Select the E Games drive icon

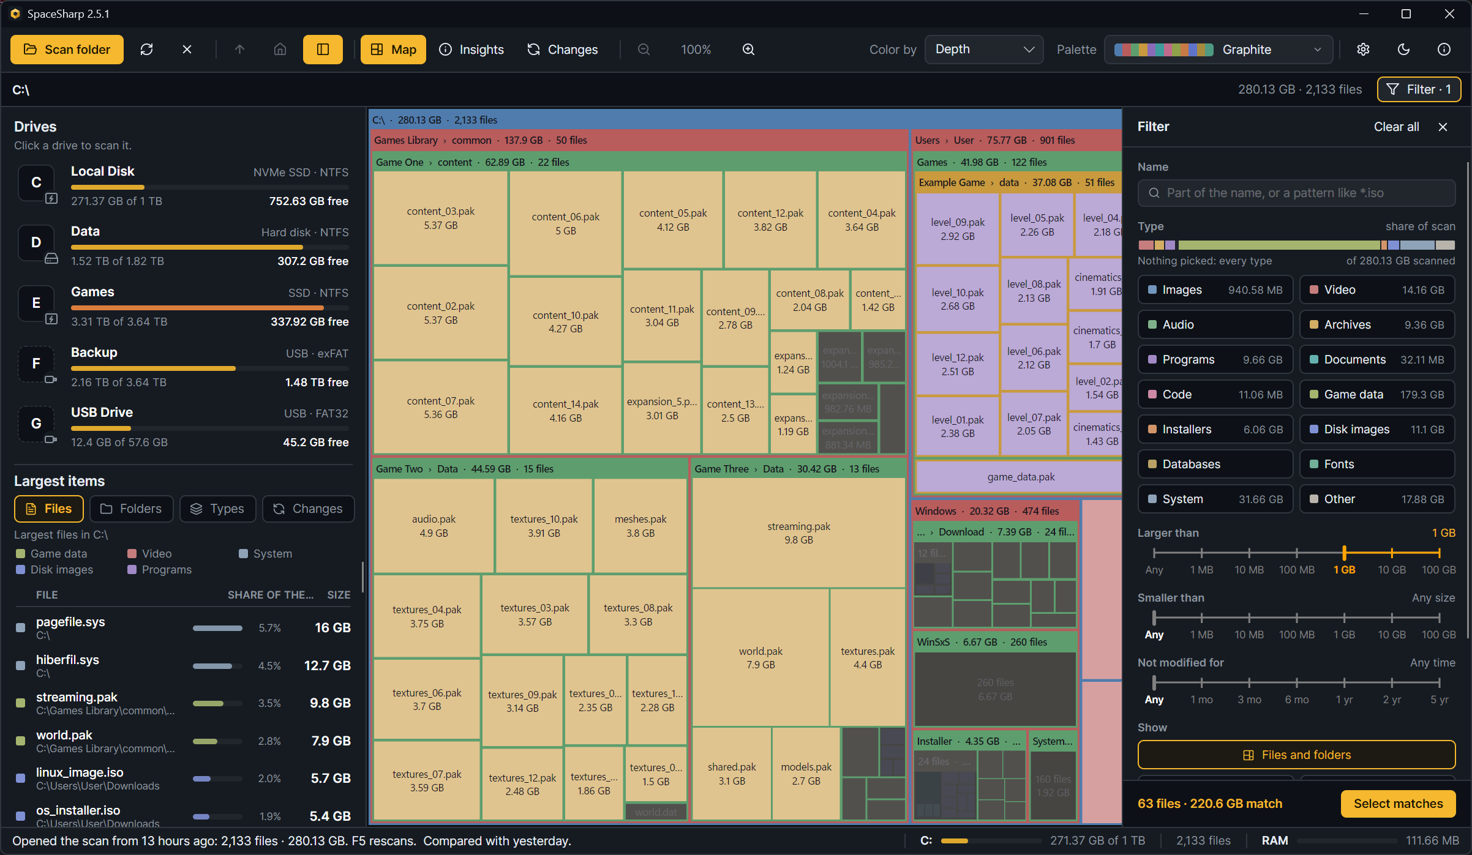point(37,304)
